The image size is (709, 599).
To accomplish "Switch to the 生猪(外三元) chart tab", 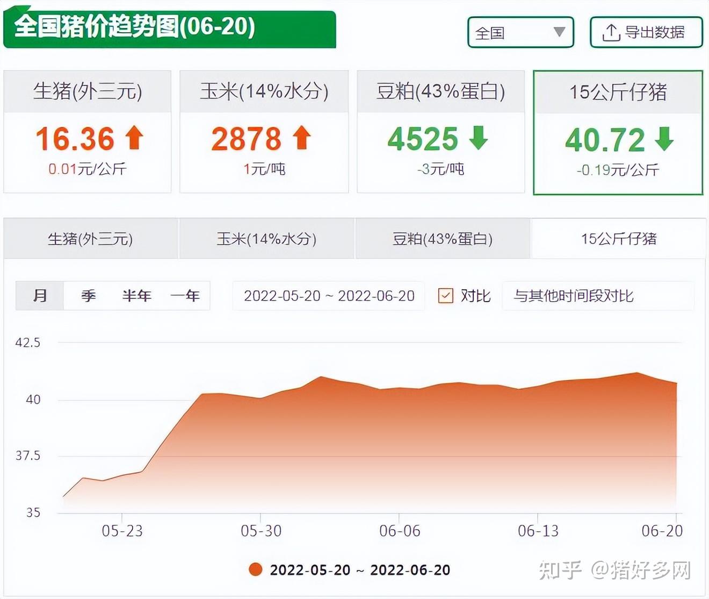I will 90,239.
